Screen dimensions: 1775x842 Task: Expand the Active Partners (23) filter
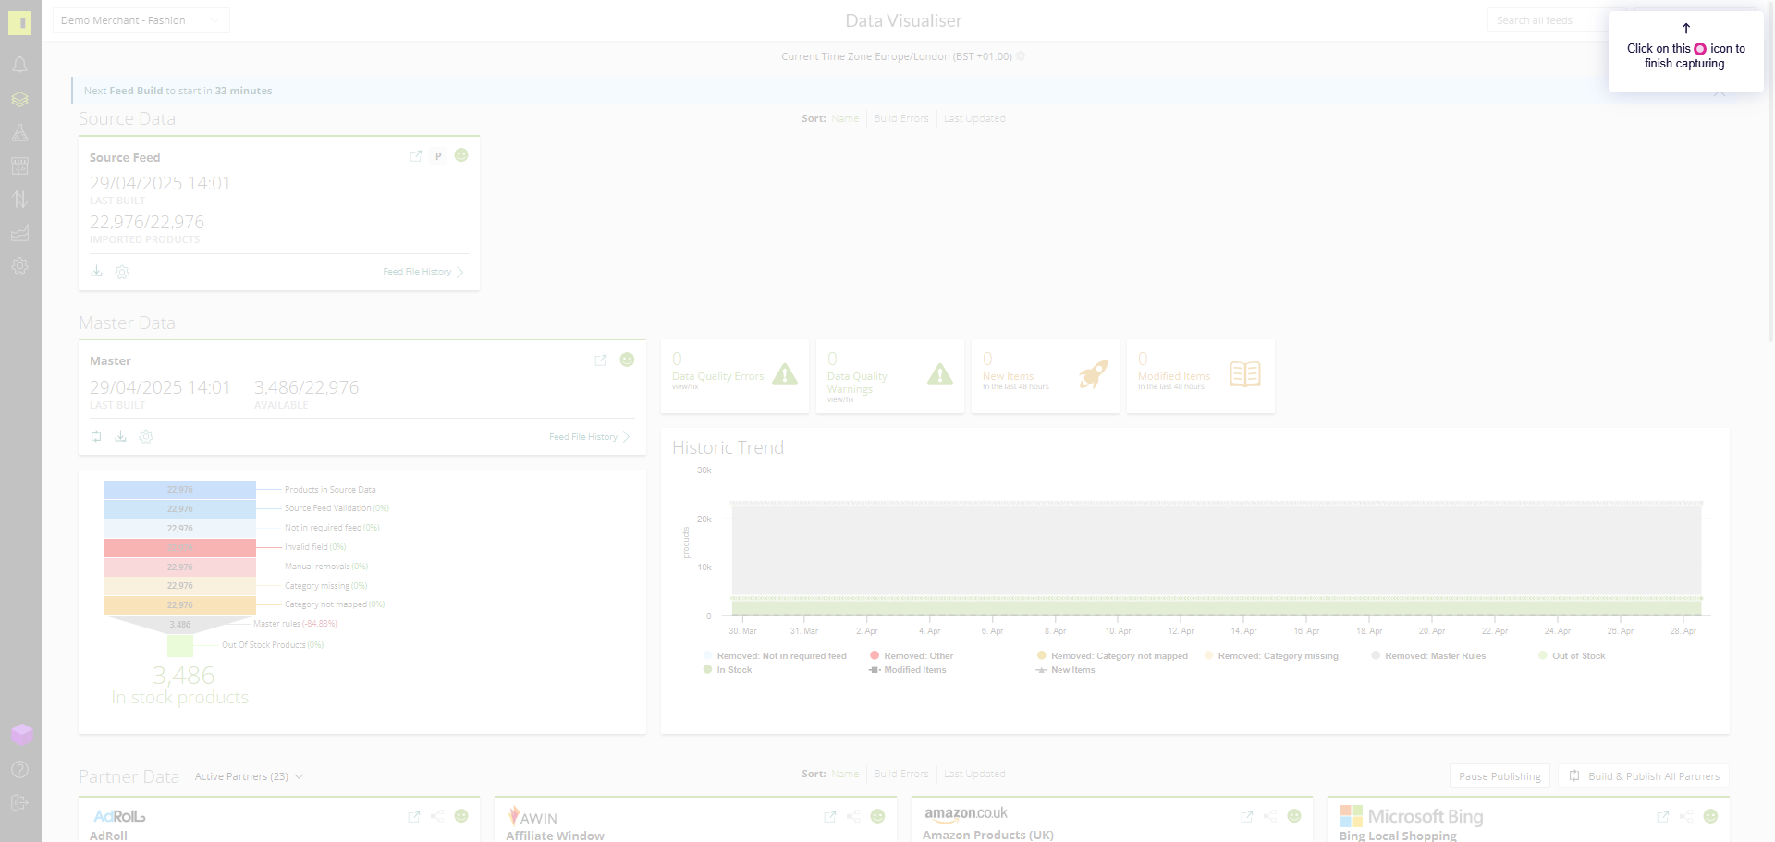click(x=249, y=776)
